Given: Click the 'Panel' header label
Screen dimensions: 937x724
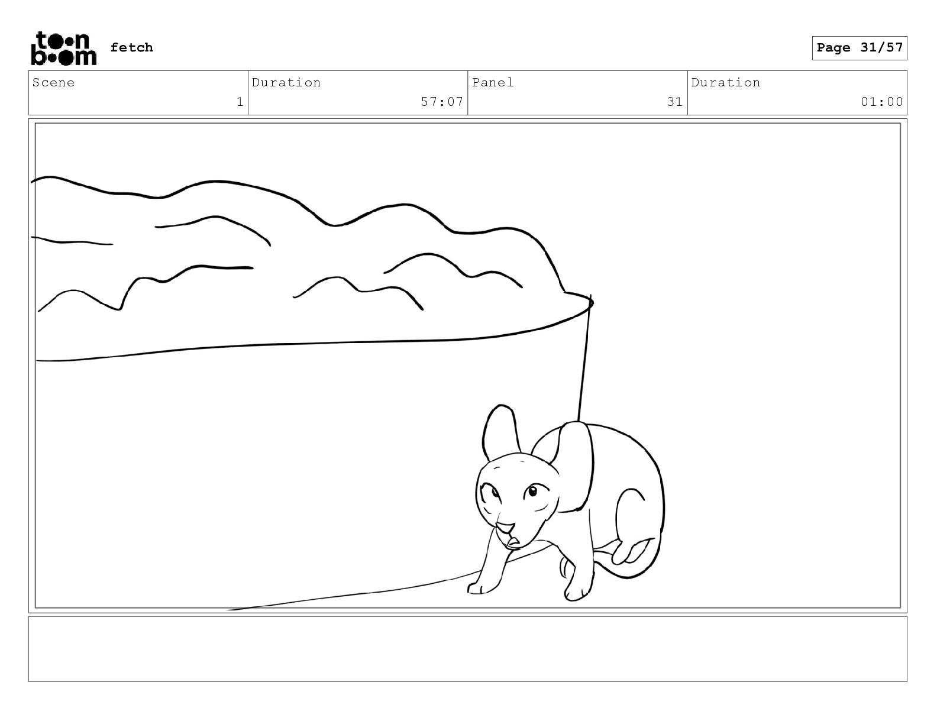Looking at the screenshot, I should (493, 83).
